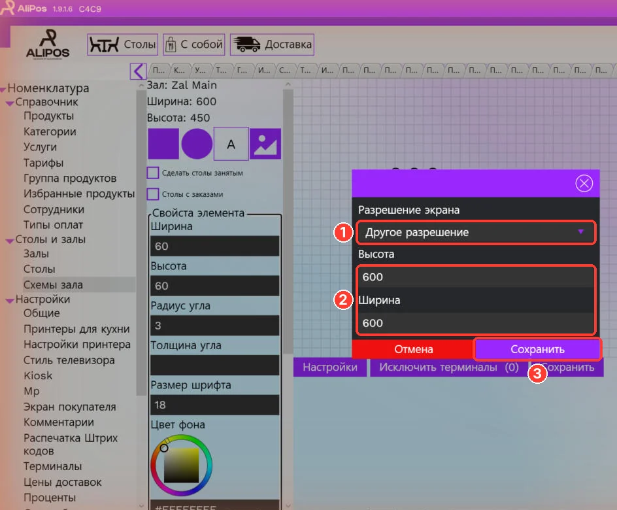Viewport: 617px width, 510px height.
Task: Click the empty Толщина угла field
Action: coord(215,365)
